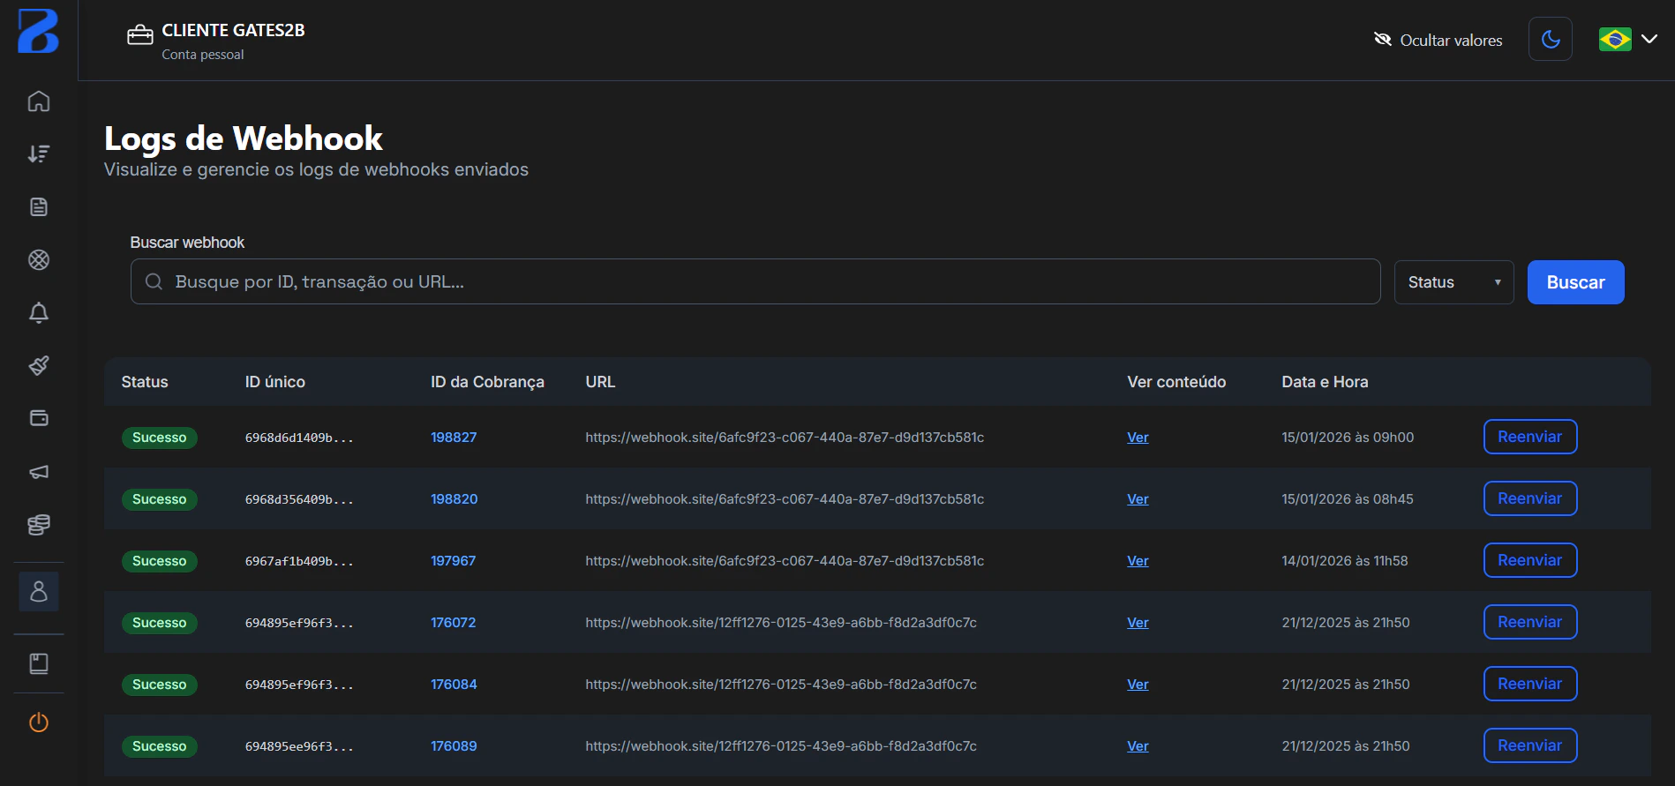
Task: Click the ID da Cobrança column header
Action: (487, 382)
